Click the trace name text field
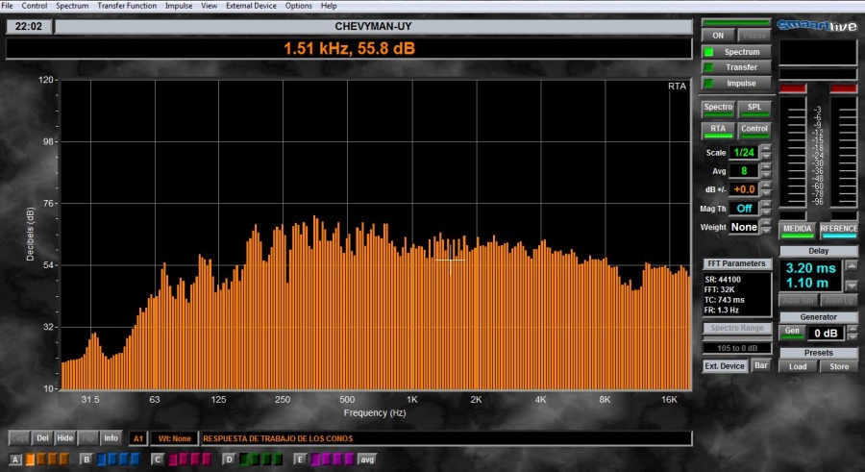The image size is (865, 472). point(442,438)
